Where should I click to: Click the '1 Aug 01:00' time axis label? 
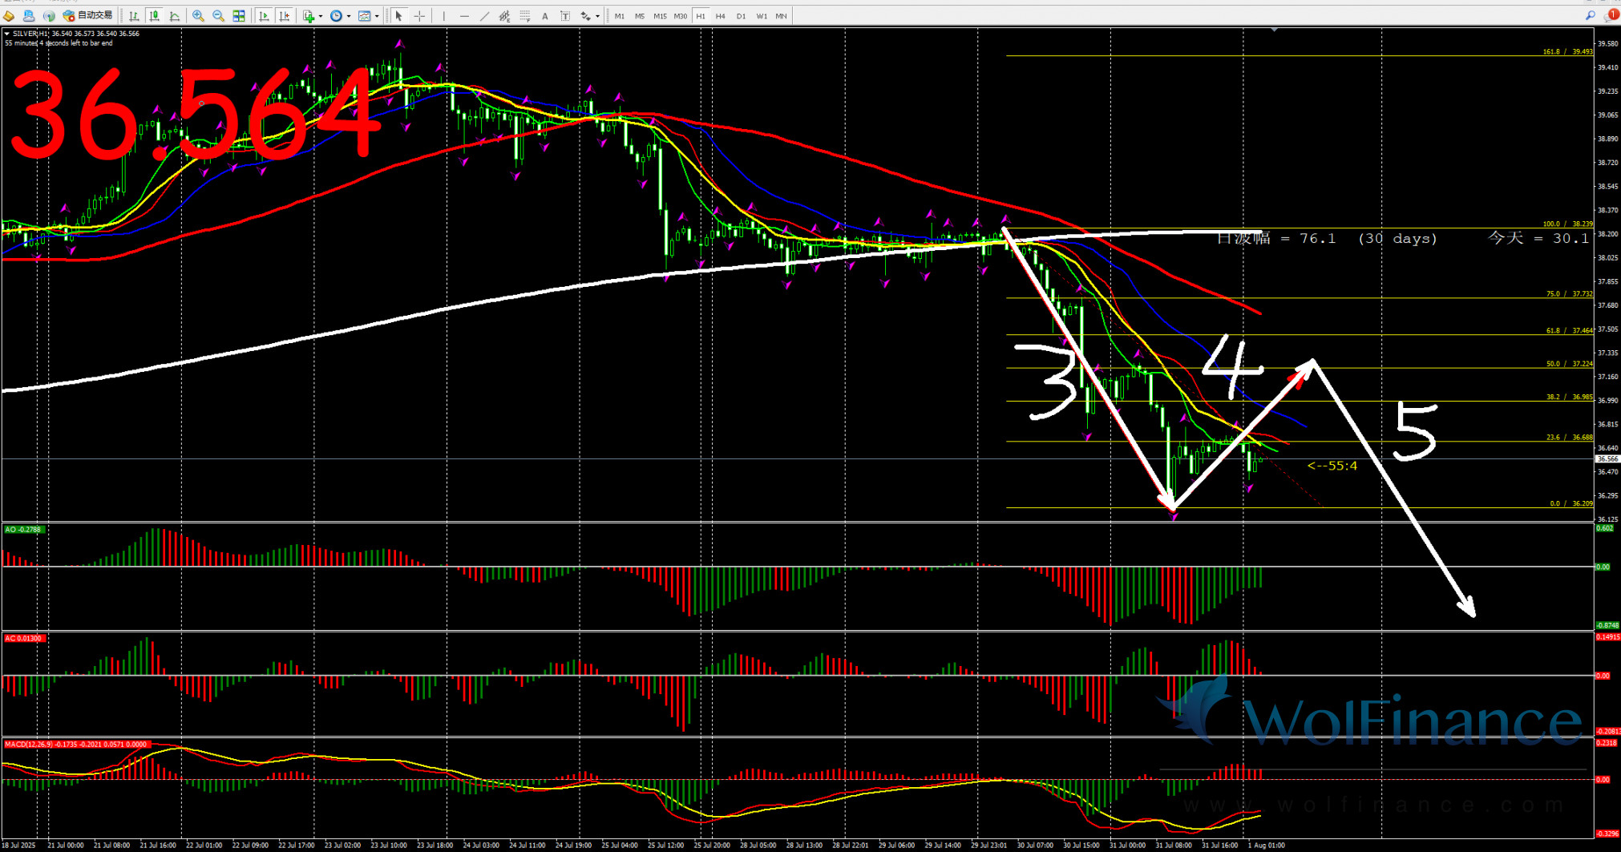(1266, 845)
